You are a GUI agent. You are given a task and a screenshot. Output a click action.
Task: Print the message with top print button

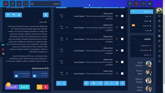point(46,15)
